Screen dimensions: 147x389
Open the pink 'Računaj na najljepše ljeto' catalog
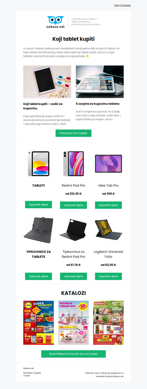(x=73, y=323)
